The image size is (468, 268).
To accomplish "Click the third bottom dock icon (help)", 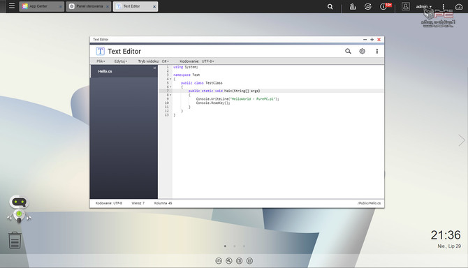I will (240, 261).
